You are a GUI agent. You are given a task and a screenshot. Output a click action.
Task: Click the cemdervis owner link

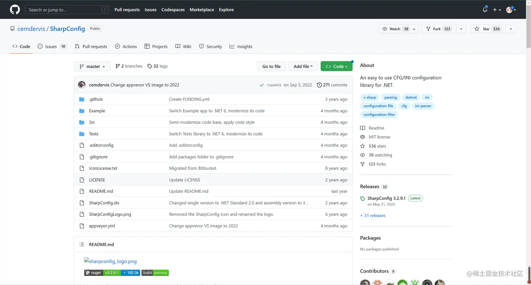[x=31, y=29]
